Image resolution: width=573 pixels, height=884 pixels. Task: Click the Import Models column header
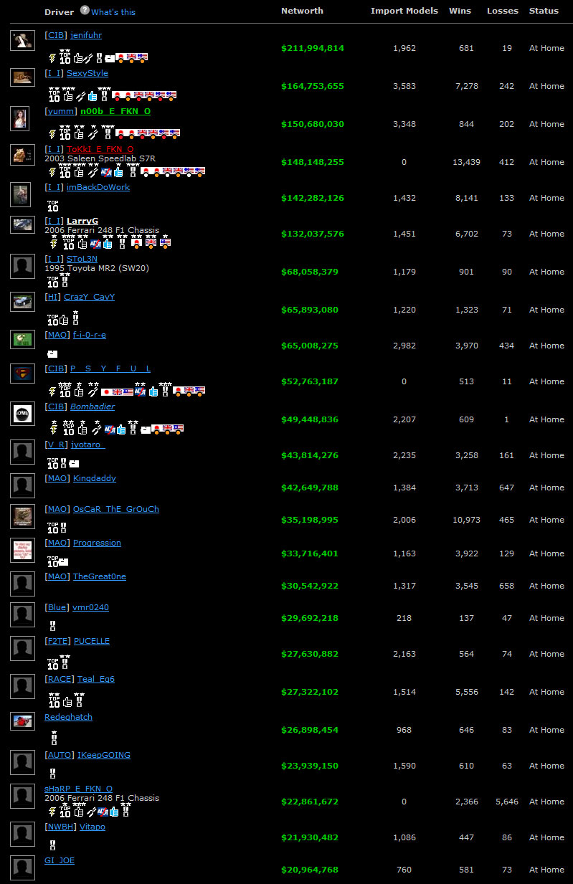pos(404,11)
